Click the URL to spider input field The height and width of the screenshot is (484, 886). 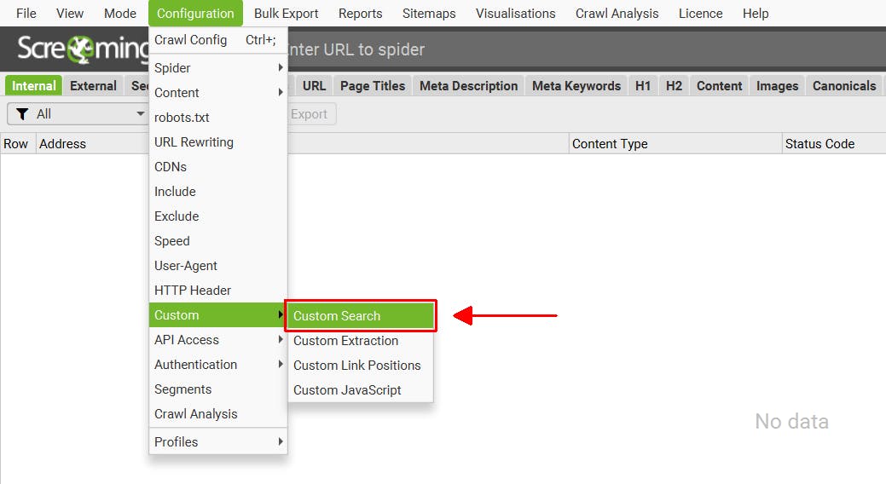[x=585, y=49]
